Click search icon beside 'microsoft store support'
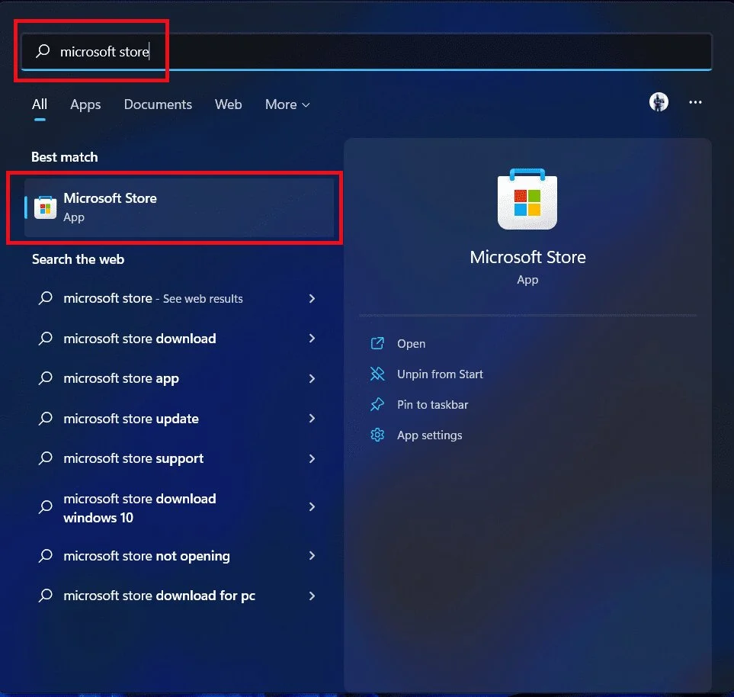 [46, 458]
